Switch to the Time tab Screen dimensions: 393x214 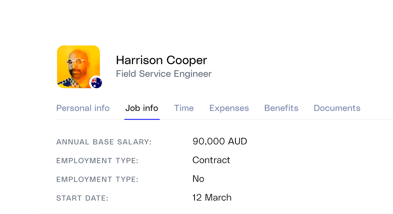coord(184,108)
